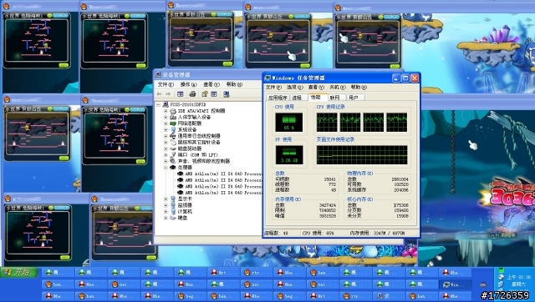
Task: Click the scan hardware changes toolbar icon
Action: pyautogui.click(x=227, y=94)
